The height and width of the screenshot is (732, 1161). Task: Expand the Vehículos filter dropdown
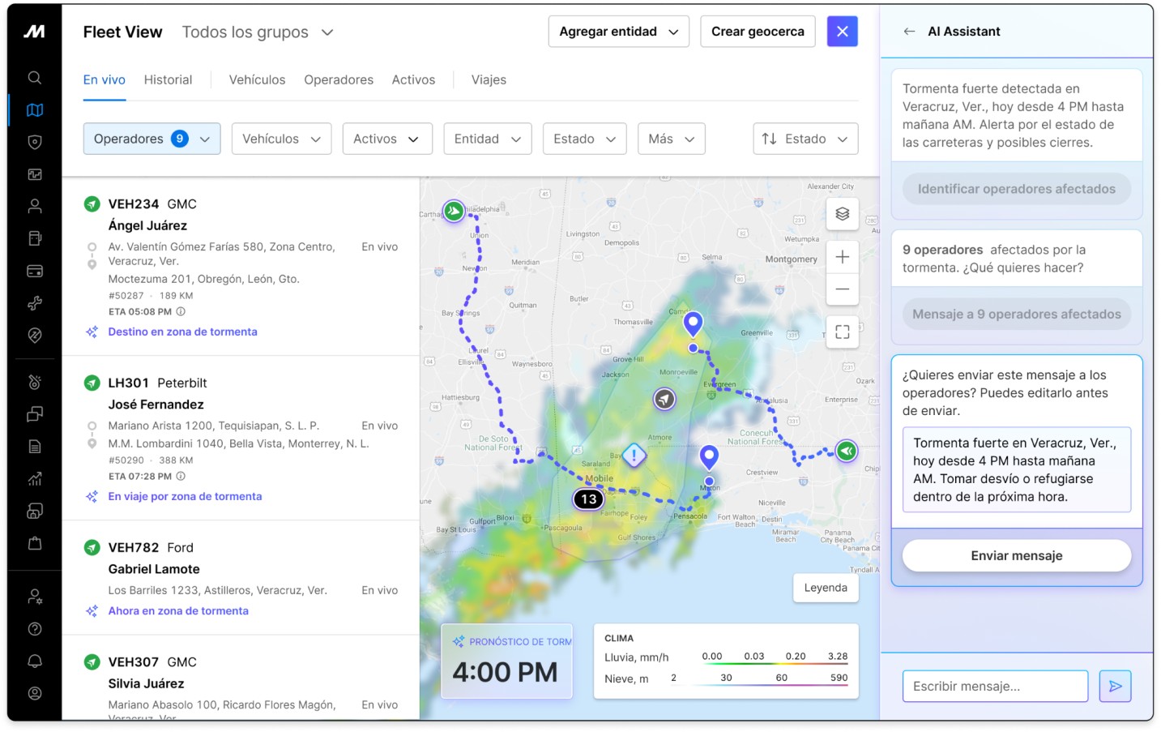point(281,139)
